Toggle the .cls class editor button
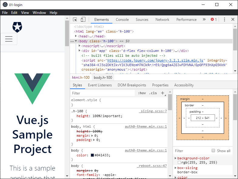The image size is (238, 179). click(x=153, y=93)
